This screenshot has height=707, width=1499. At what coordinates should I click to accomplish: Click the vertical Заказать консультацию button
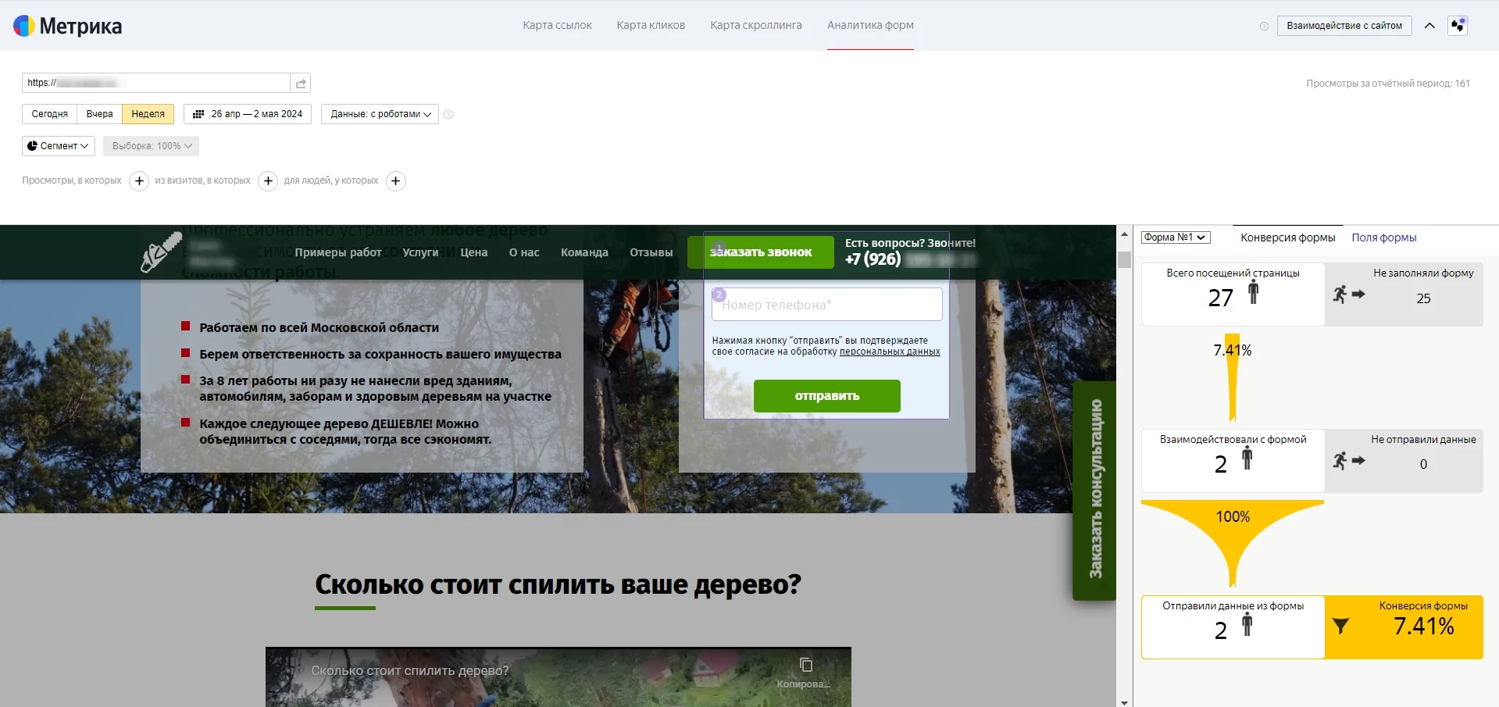point(1095,490)
